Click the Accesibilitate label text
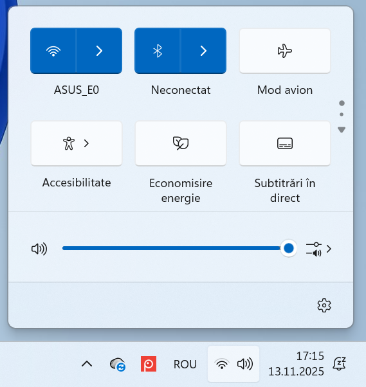Screen dimensions: 366x387 pyautogui.click(x=77, y=183)
